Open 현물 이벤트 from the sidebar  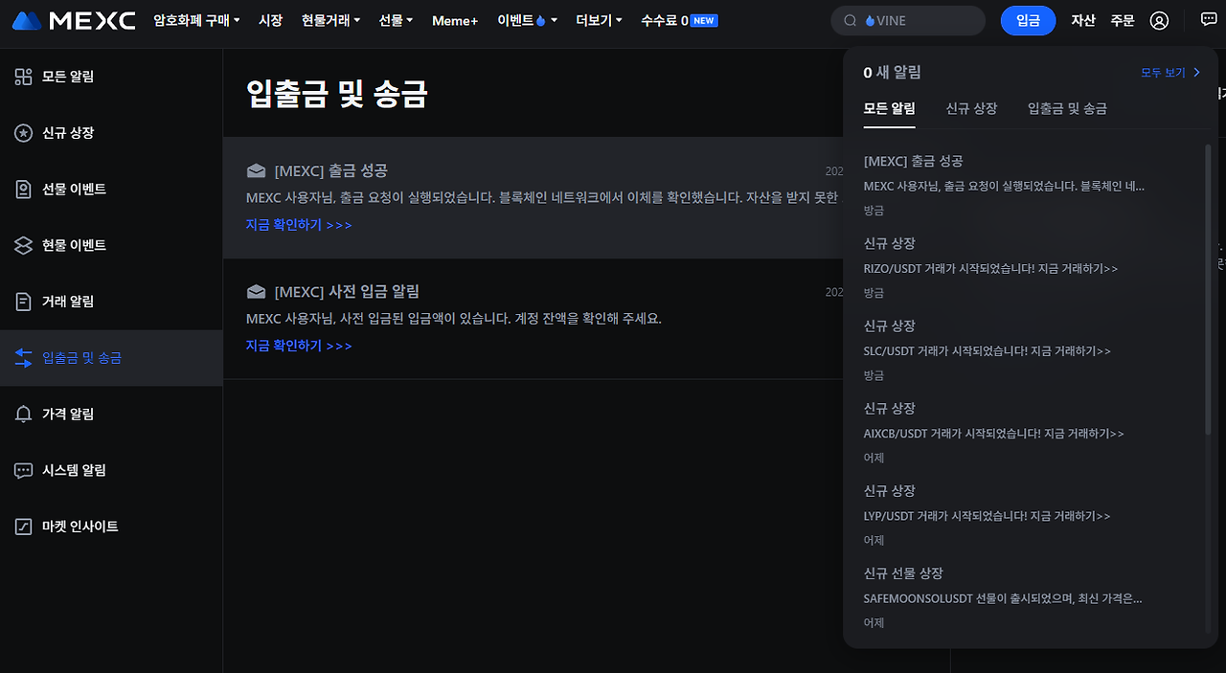[x=23, y=245]
